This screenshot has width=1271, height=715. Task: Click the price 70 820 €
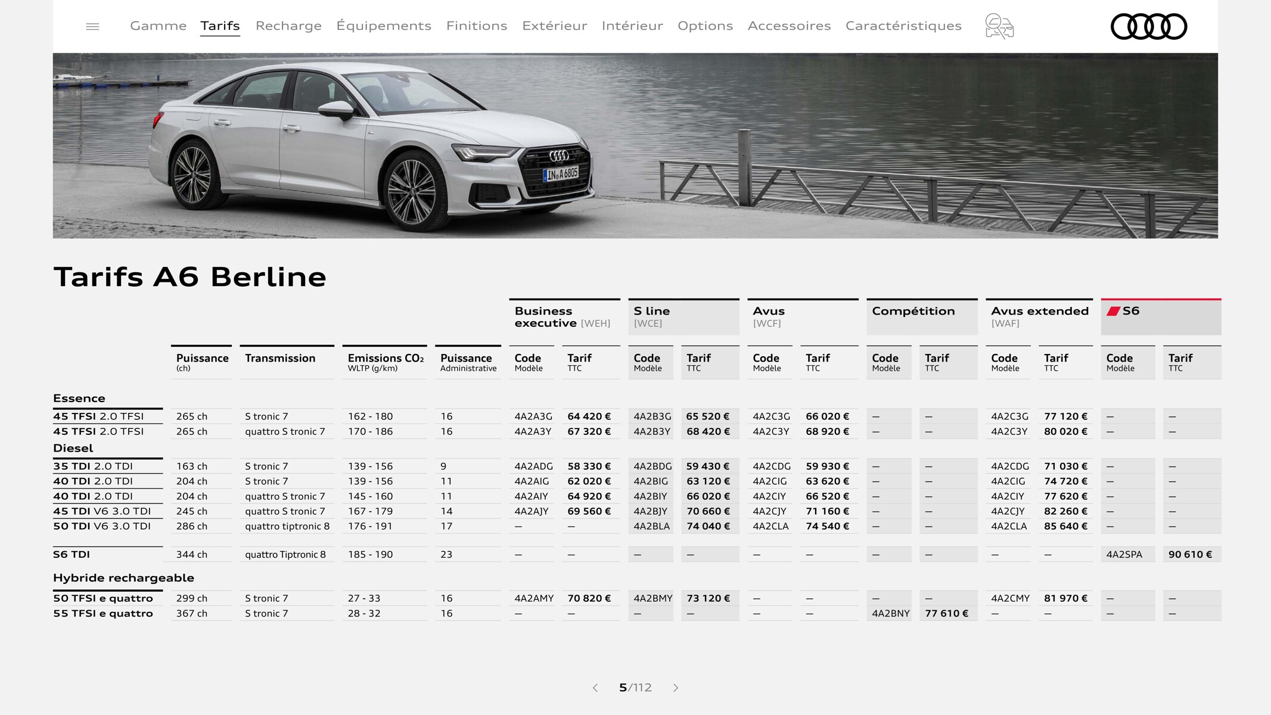coord(589,598)
